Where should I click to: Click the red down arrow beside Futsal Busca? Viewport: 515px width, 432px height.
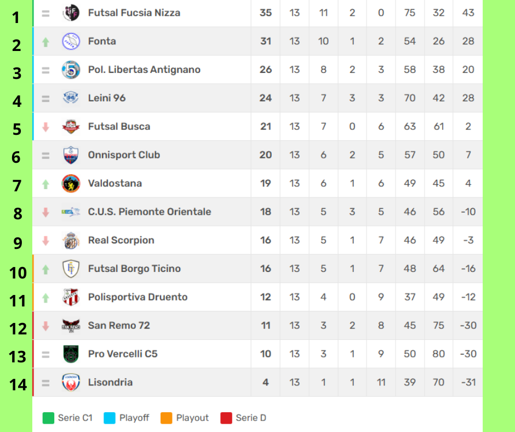45,127
